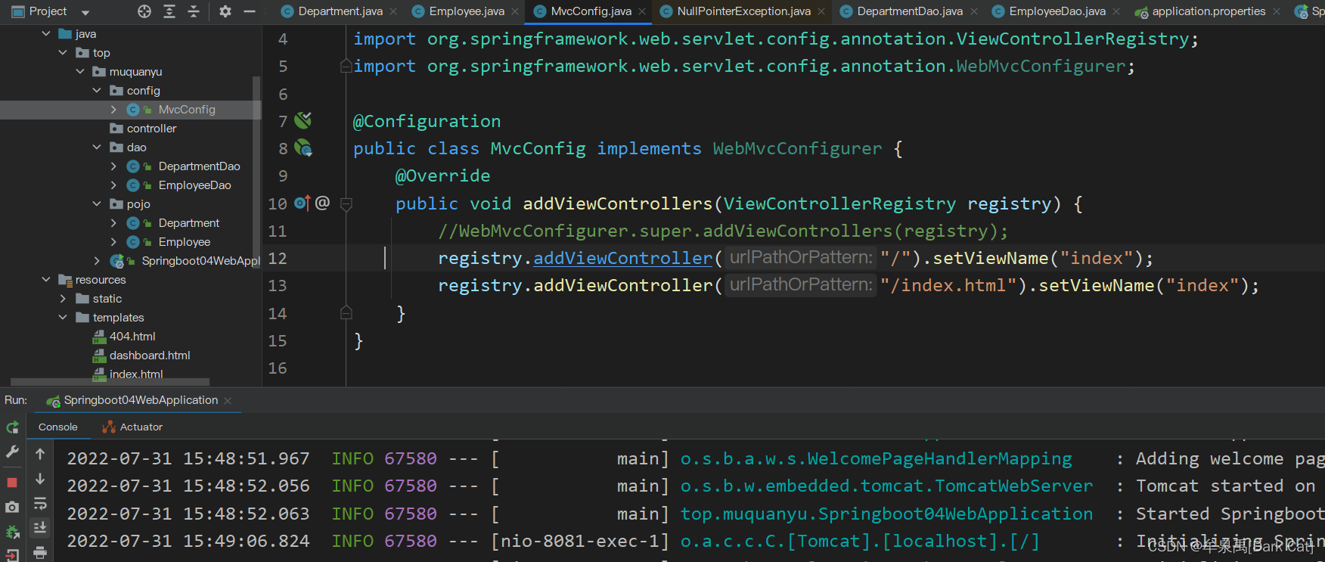This screenshot has height=562, width=1325.
Task: Select Springboot04WebApplication class in tree
Action: click(x=200, y=261)
